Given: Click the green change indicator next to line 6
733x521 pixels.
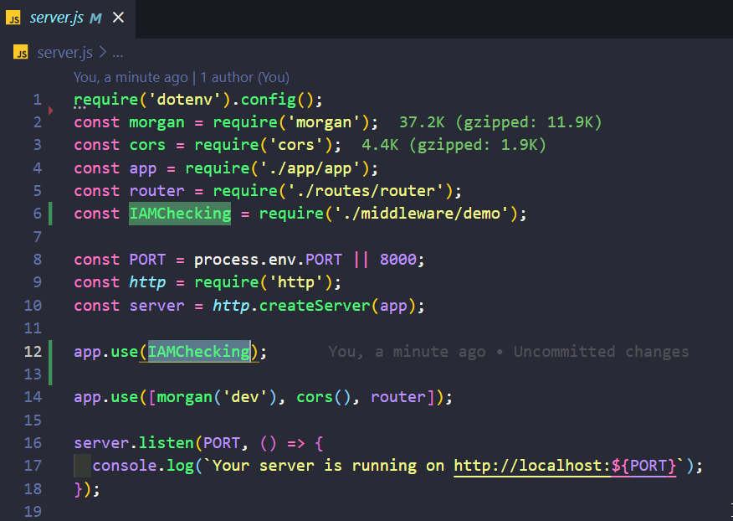Looking at the screenshot, I should click(50, 214).
